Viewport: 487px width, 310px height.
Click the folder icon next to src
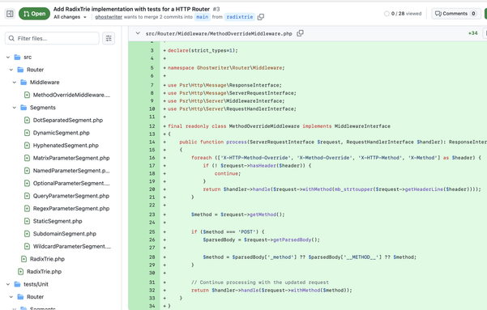(17, 57)
